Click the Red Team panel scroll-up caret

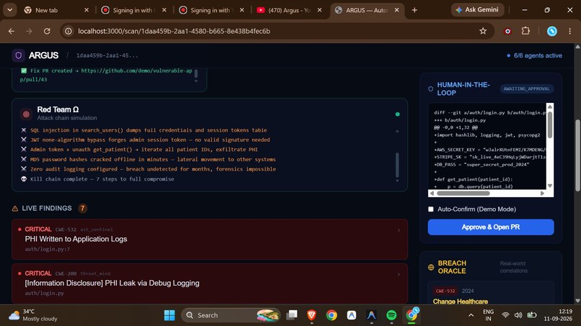[x=397, y=131]
